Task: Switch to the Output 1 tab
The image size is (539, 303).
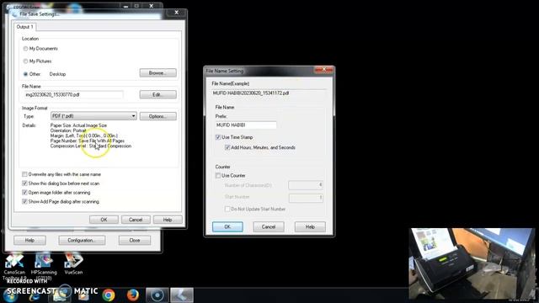Action: tap(24, 27)
